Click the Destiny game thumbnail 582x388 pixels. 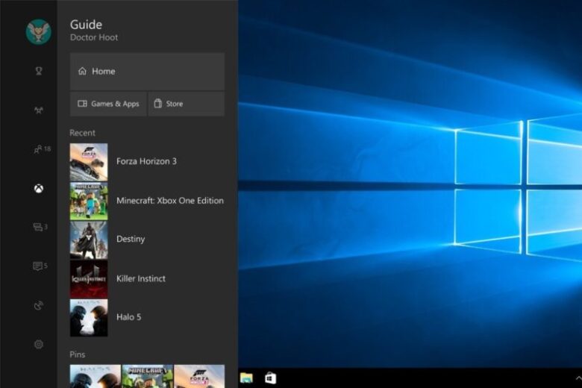(89, 240)
